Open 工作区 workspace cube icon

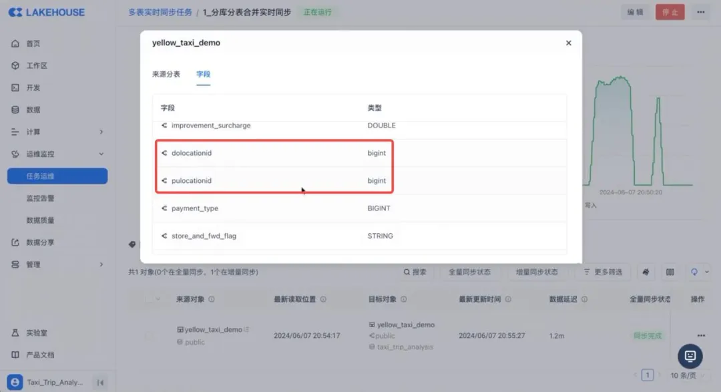[x=15, y=65]
